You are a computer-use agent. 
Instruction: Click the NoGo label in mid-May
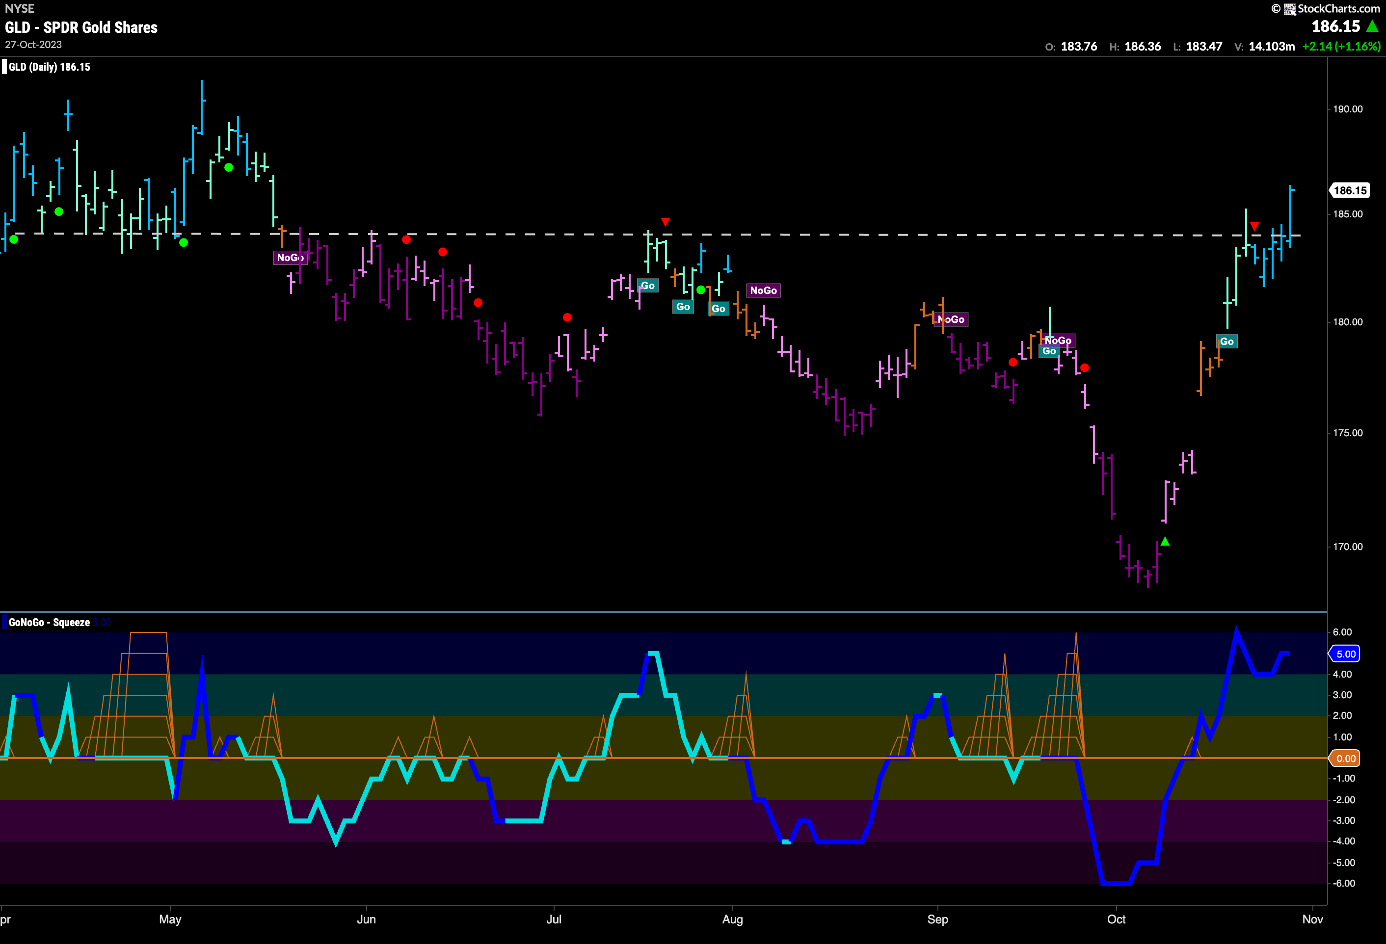point(290,258)
